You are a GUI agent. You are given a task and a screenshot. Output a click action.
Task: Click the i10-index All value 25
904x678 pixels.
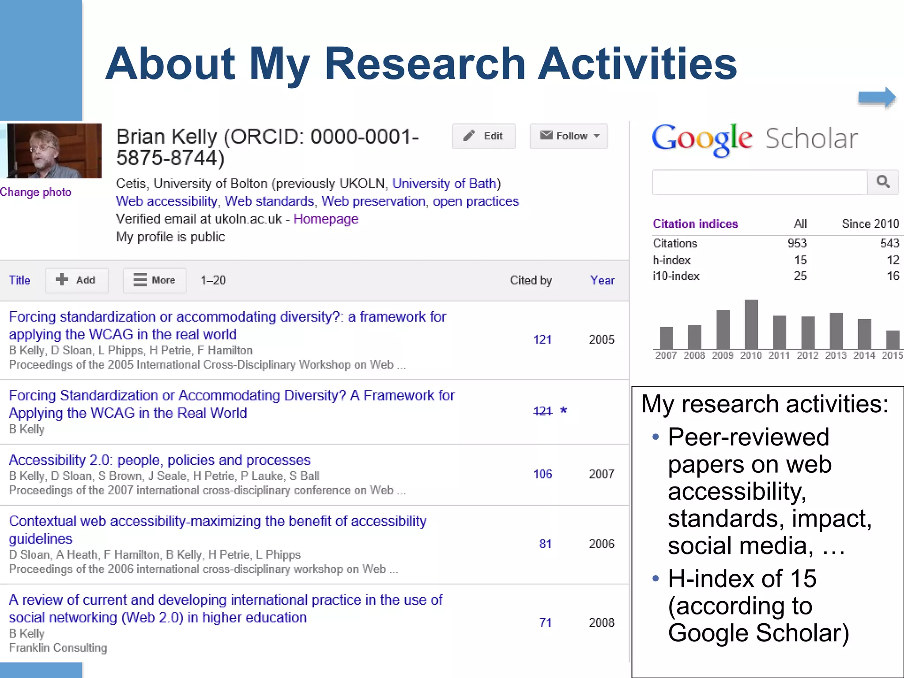[801, 276]
